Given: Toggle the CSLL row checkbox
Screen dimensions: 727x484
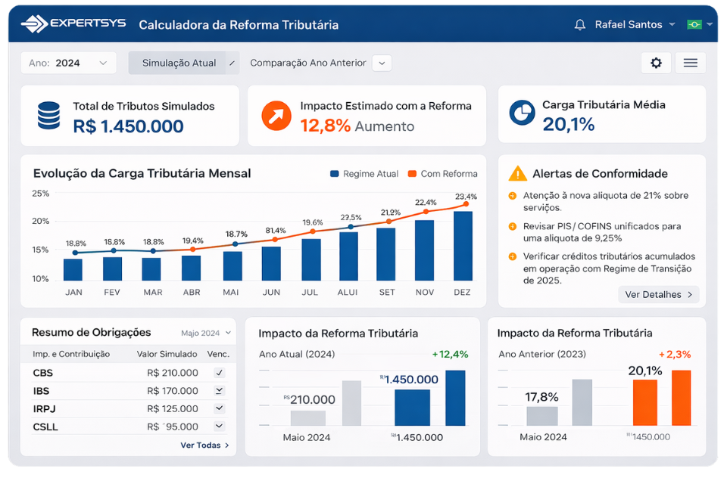Looking at the screenshot, I should [219, 427].
